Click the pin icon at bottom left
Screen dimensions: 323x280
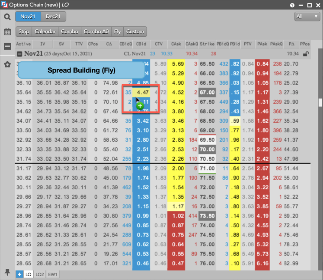(7, 272)
